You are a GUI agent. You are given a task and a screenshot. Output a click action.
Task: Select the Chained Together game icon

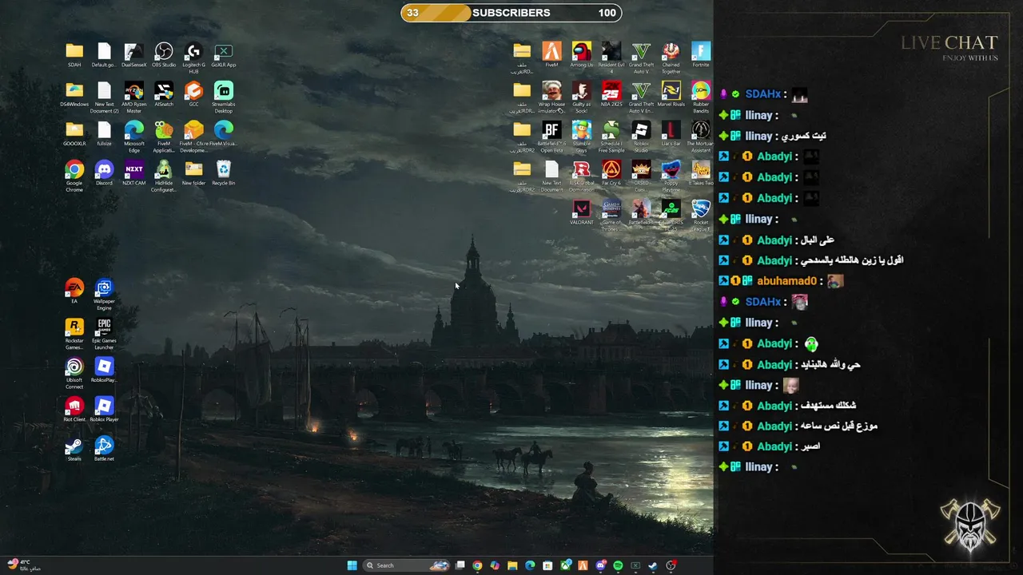coord(671,57)
